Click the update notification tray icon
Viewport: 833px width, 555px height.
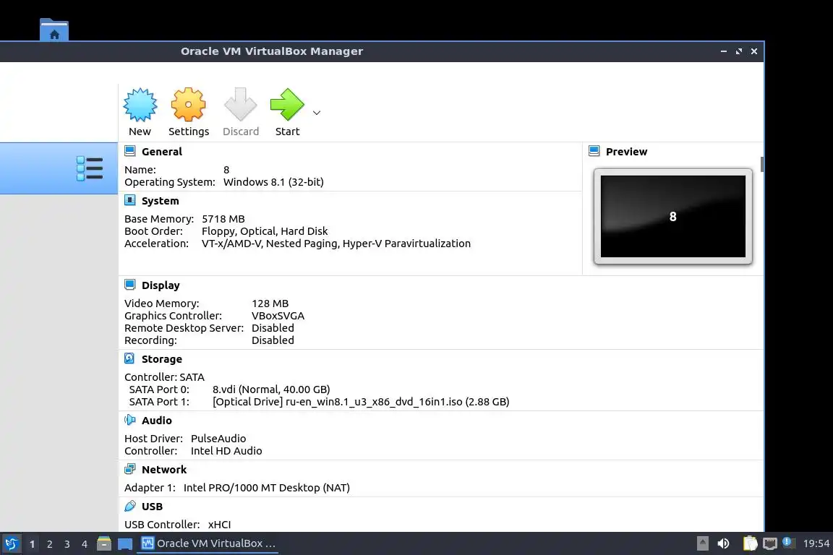pyautogui.click(x=788, y=543)
